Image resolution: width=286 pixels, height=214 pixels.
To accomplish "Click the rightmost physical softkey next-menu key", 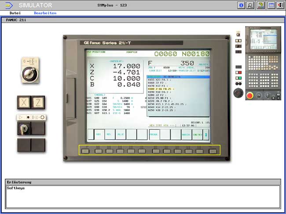I will point(213,151).
